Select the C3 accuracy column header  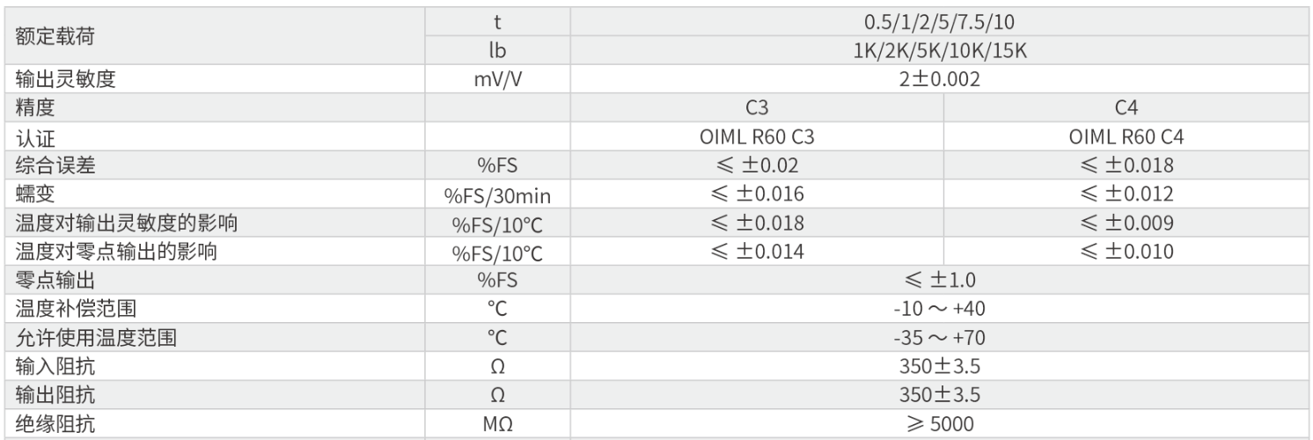[x=757, y=108]
